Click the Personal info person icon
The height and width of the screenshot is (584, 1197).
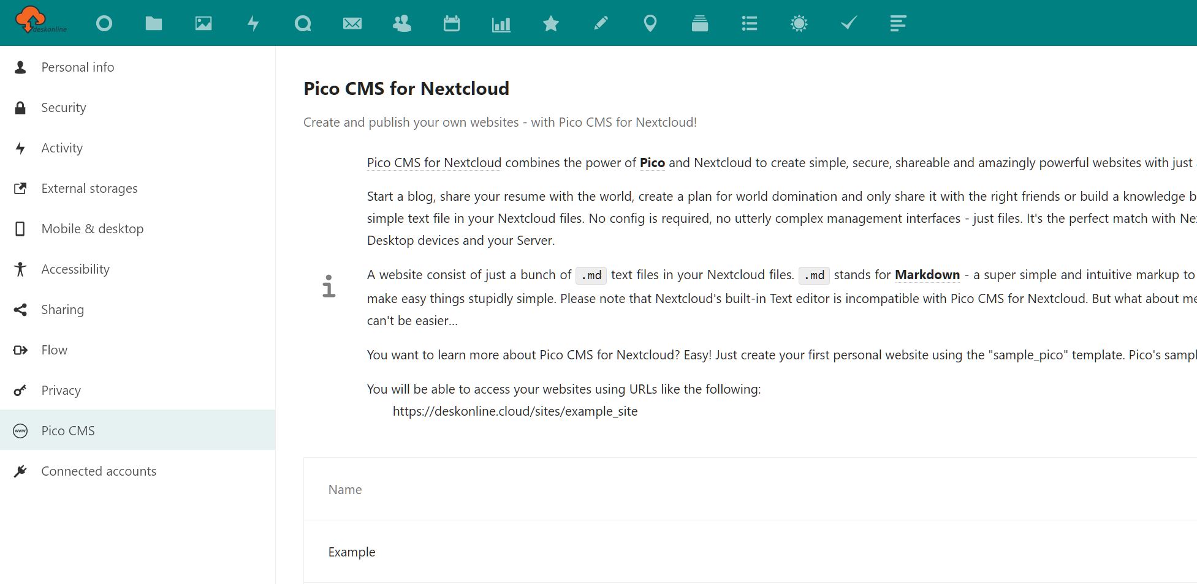(20, 67)
